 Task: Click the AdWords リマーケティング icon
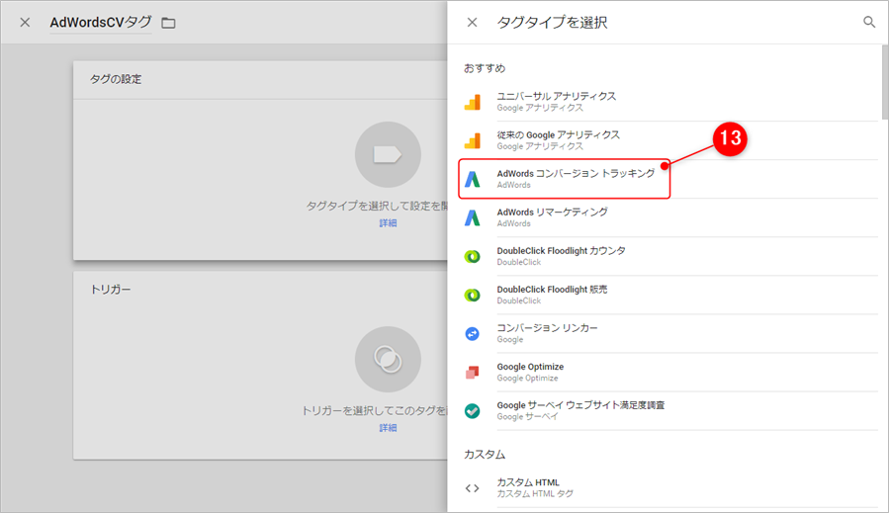pos(473,217)
